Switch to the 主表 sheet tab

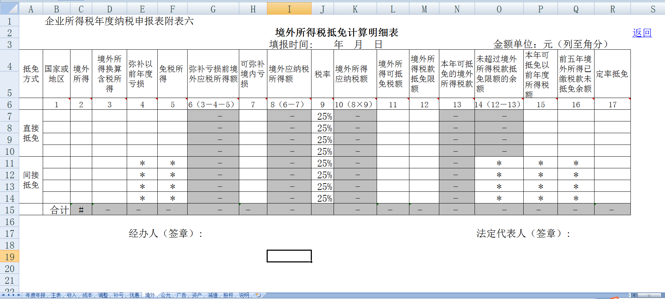coord(56,295)
